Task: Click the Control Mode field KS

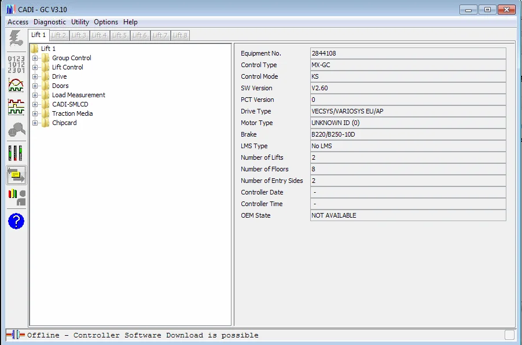Action: [x=408, y=76]
